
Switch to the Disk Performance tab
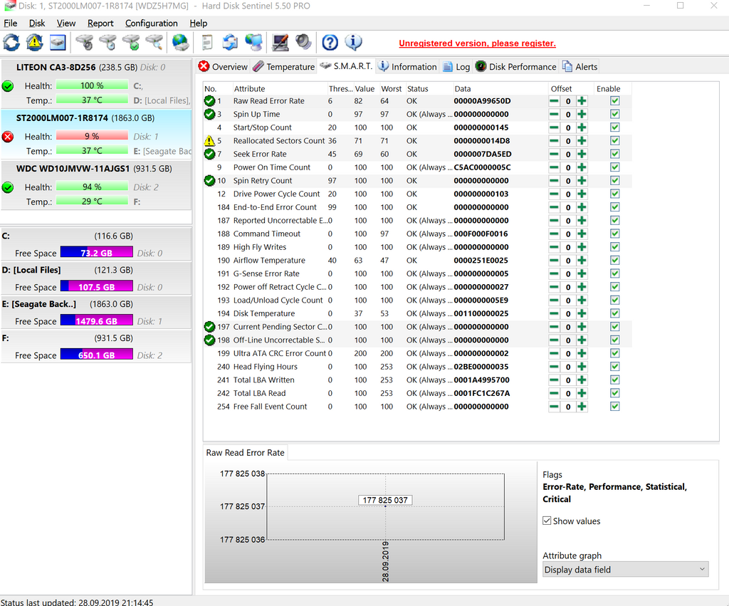tap(515, 67)
